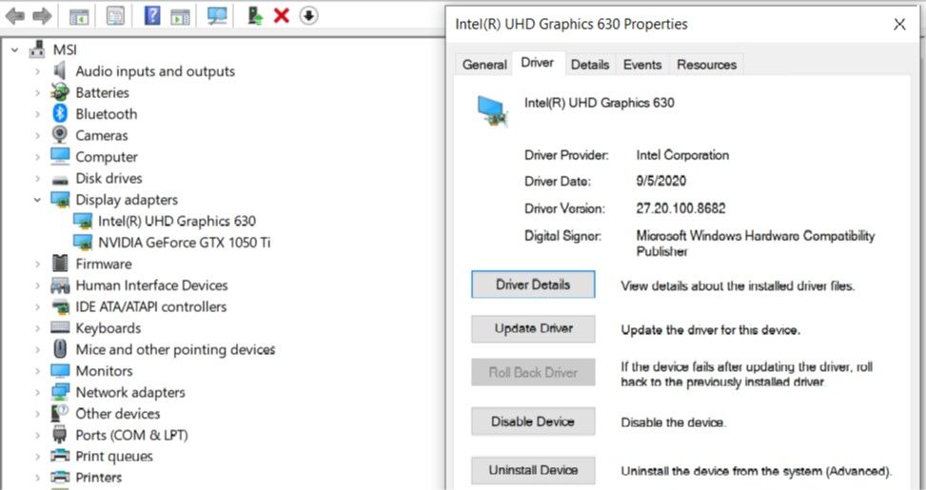Viewport: 926px width, 490px height.
Task: Expand the Monitors node chevron
Action: tap(37, 371)
